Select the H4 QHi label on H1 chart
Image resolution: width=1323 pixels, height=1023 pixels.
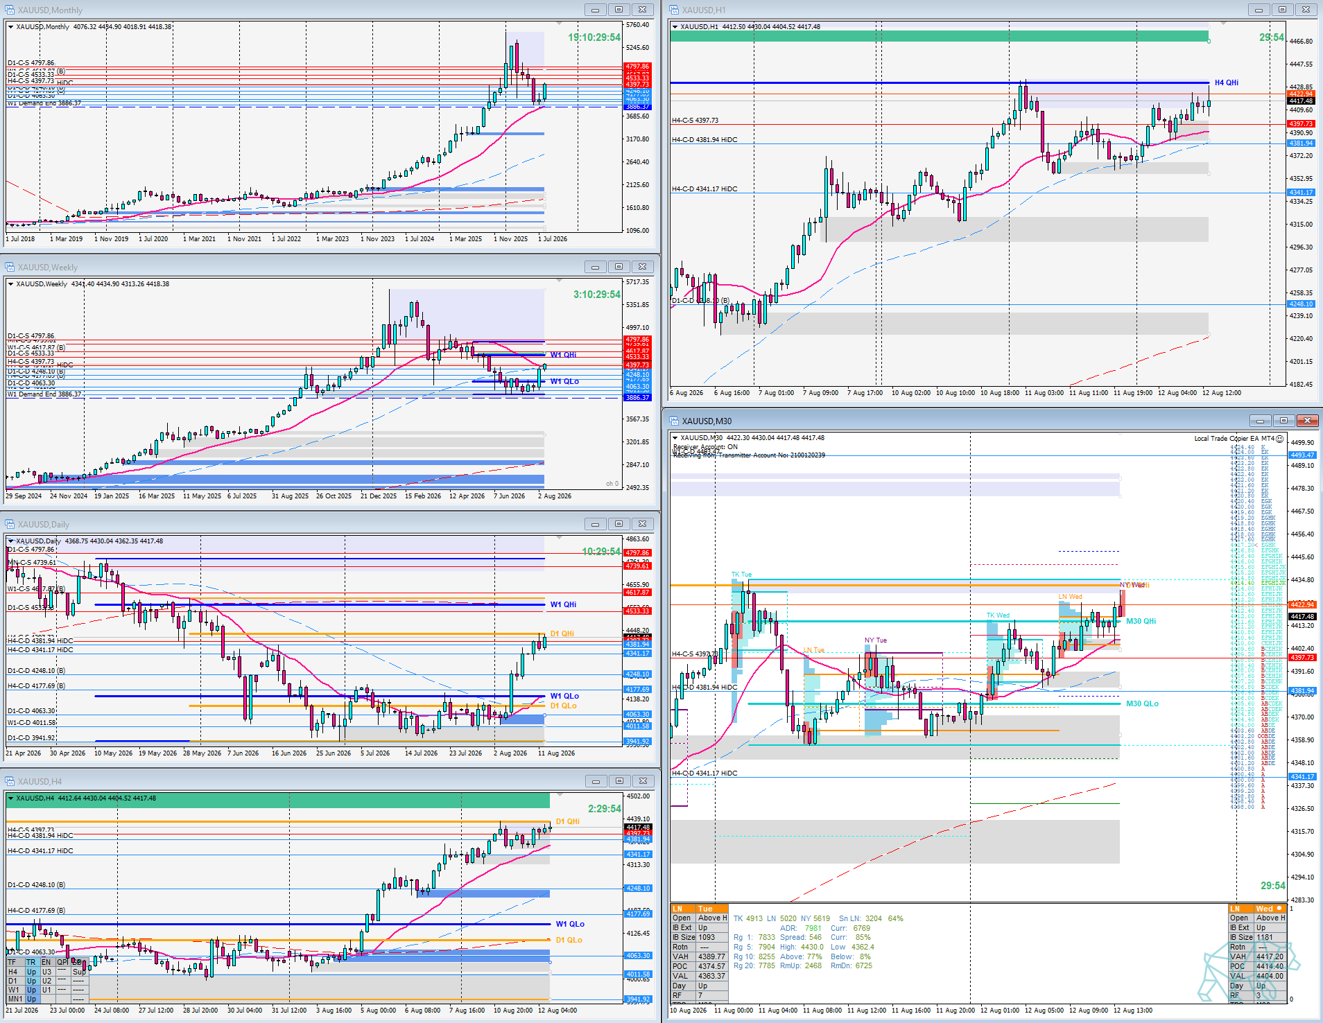coord(1227,83)
